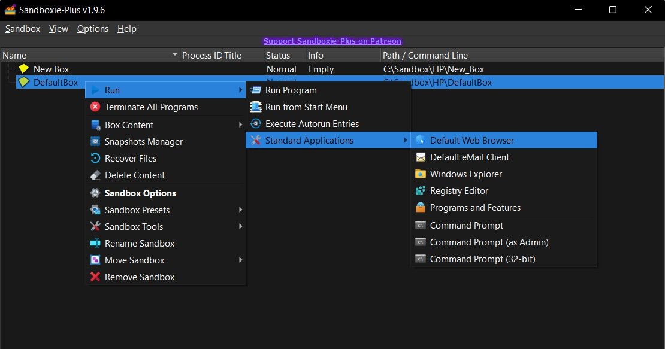Viewport: 665px width, 349px height.
Task: Click the Programs and Features icon
Action: tap(421, 208)
